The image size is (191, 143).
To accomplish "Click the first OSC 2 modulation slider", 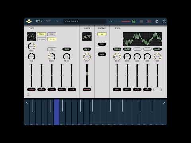I will [x=31, y=75].
